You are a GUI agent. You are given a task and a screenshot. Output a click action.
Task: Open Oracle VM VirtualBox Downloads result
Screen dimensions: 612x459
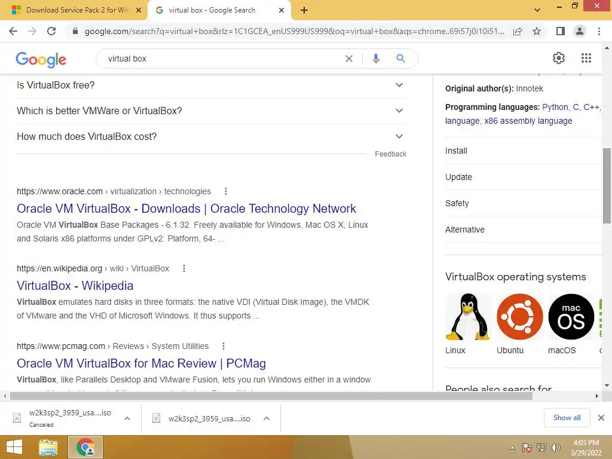186,209
